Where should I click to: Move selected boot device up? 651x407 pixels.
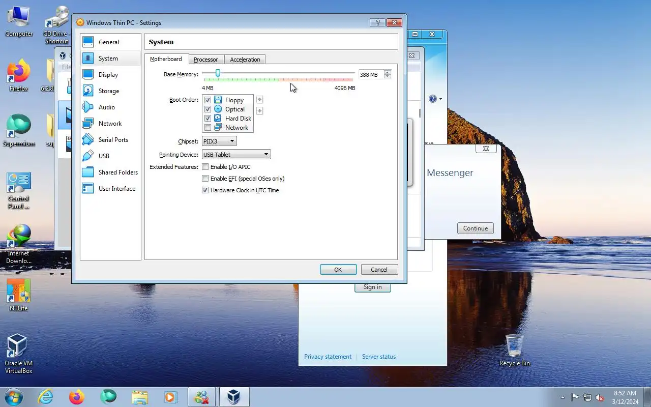click(259, 100)
